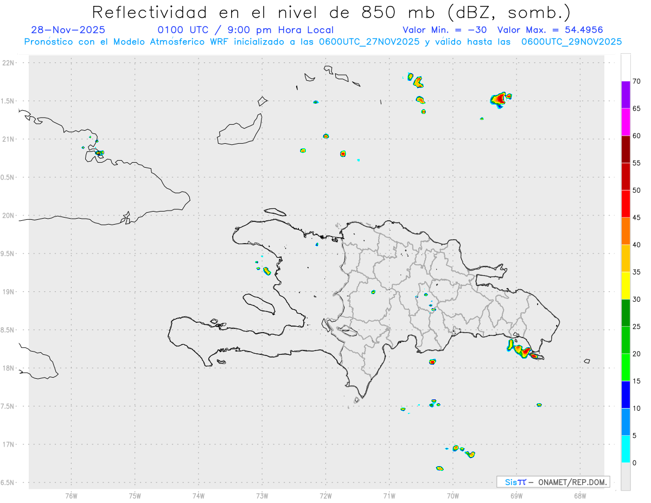651x503 pixels.
Task: Click the gold 35–40 dBZ colorbar segment
Action: coord(626,258)
